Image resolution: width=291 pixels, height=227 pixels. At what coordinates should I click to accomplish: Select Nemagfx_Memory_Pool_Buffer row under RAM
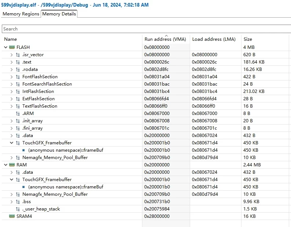(145, 194)
